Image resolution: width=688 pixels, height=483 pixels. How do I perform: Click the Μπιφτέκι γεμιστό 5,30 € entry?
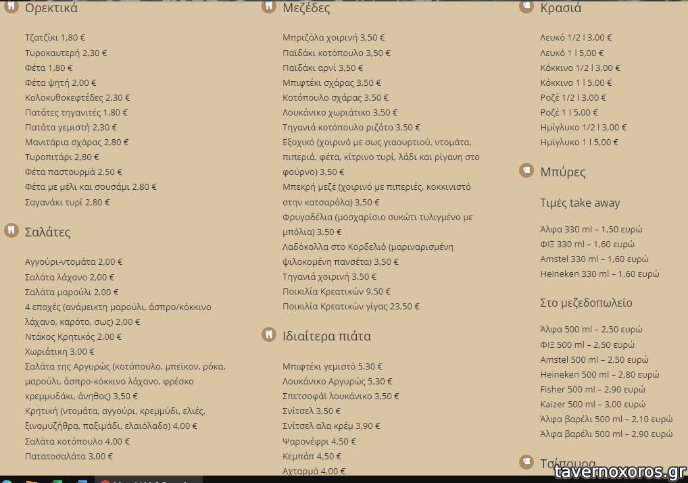tap(333, 367)
